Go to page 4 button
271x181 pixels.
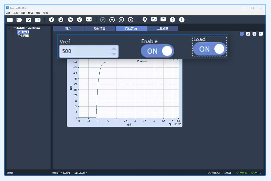coord(261,34)
